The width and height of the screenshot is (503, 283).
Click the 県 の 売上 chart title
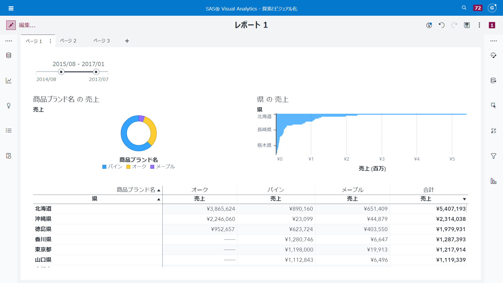(x=273, y=99)
